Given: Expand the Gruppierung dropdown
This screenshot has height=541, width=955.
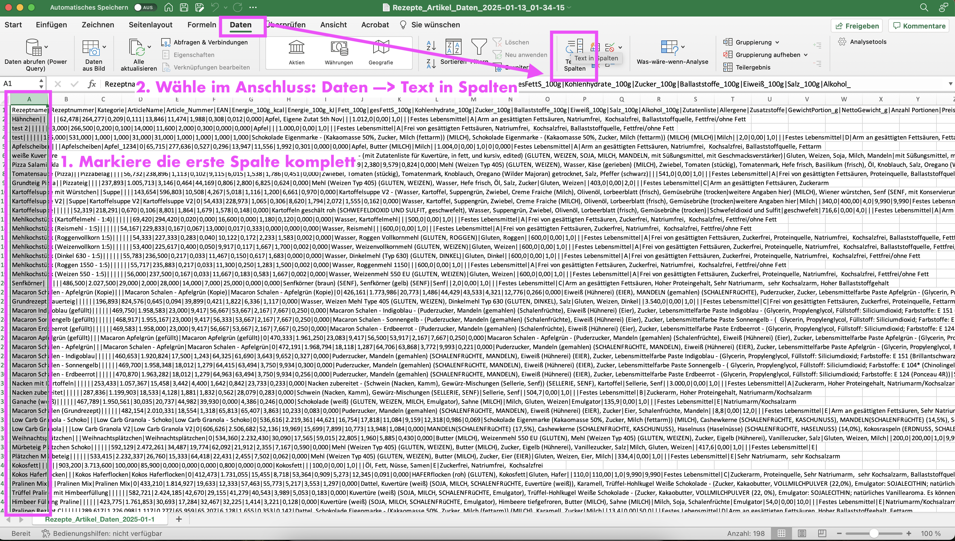Looking at the screenshot, I should (777, 42).
